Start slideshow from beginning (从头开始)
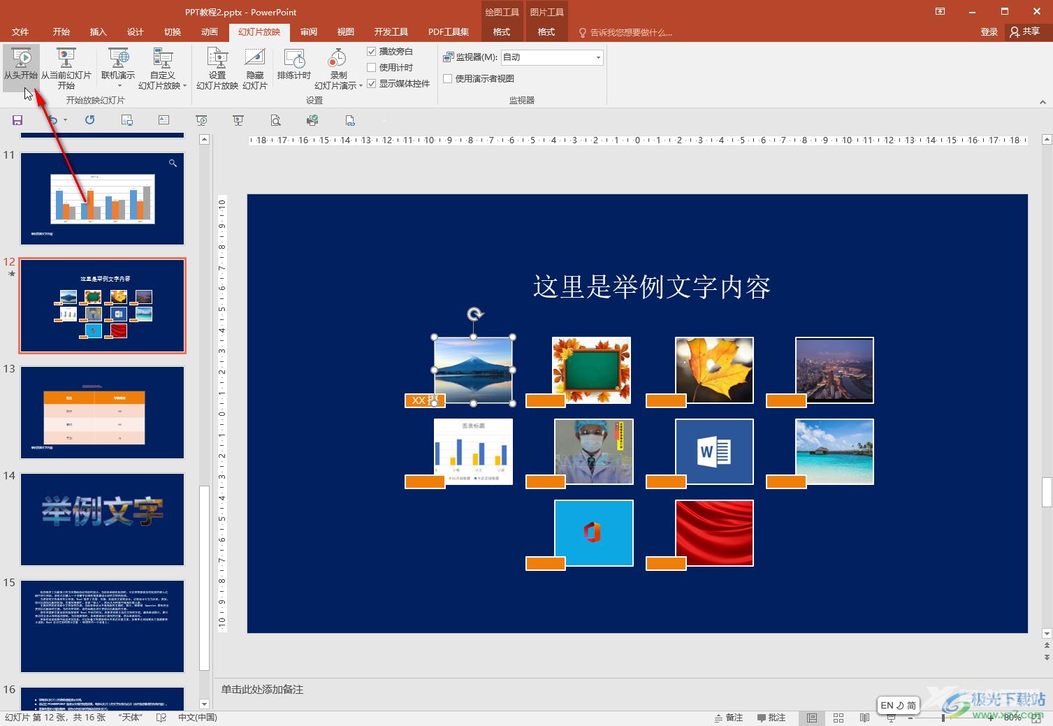This screenshot has height=726, width=1053. 21,68
